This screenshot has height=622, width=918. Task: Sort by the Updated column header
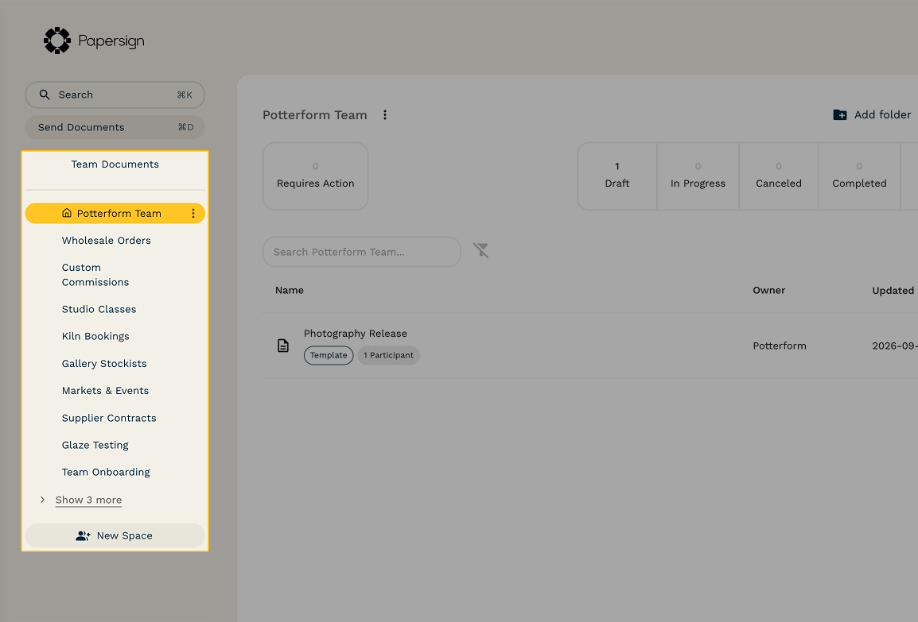893,291
